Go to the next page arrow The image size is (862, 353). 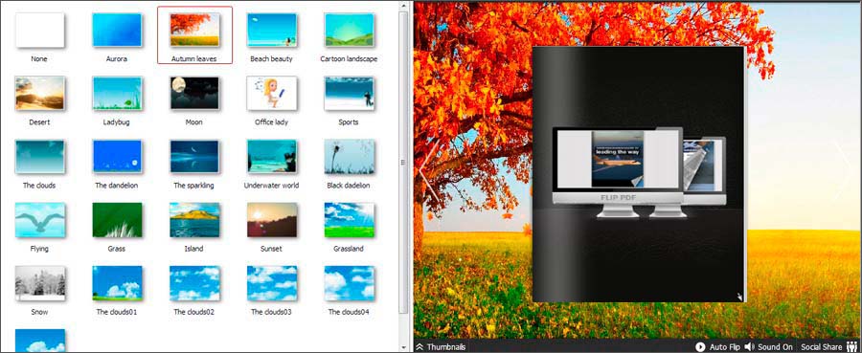pyautogui.click(x=843, y=171)
